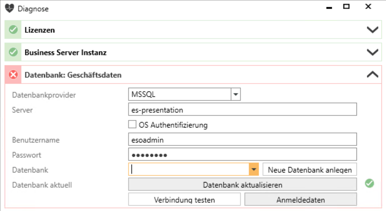Click green check icon next to Datenbank aktualisieren
Image resolution: width=386 pixels, height=211 pixels.
pyautogui.click(x=369, y=183)
